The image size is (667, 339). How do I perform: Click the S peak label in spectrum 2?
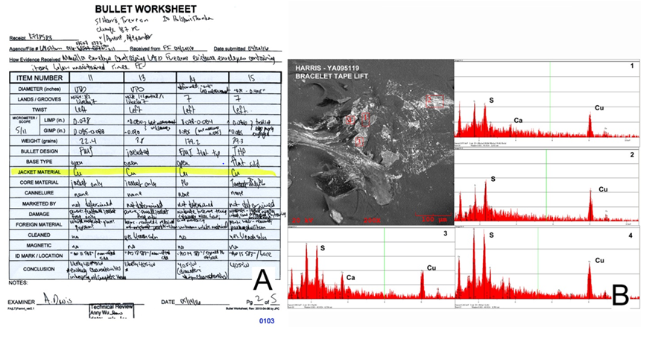pyautogui.click(x=493, y=179)
